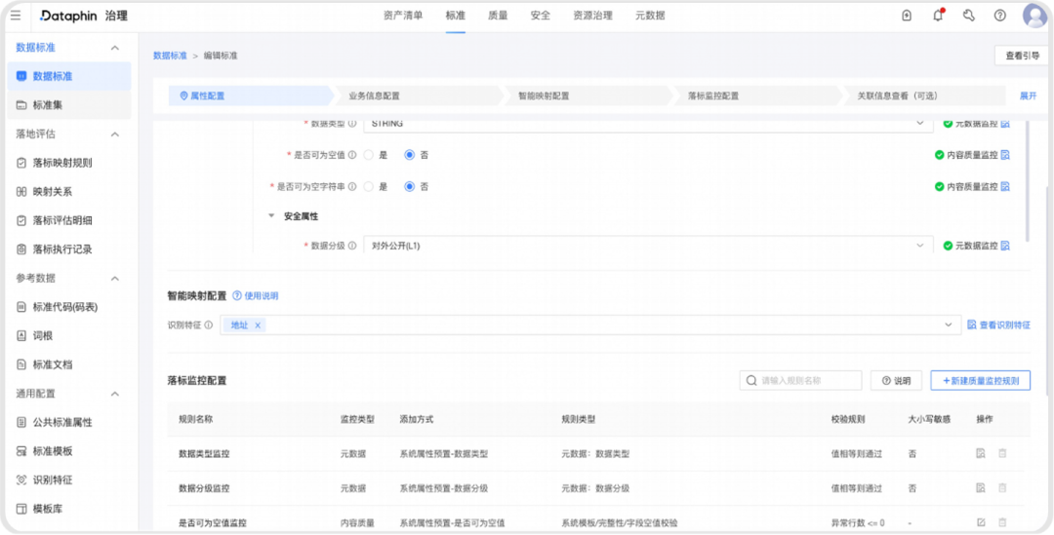Click info icon next to 是否可为空字符串 label
The image size is (1054, 535).
click(352, 186)
